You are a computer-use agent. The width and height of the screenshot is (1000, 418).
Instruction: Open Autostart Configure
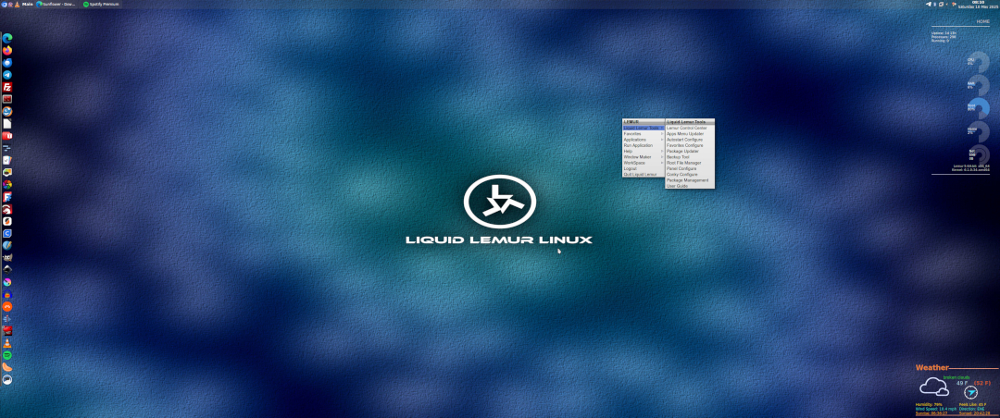690,140
